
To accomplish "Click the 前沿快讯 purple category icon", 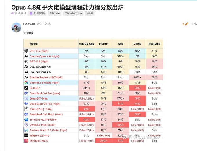I will pyautogui.click(x=12, y=13).
